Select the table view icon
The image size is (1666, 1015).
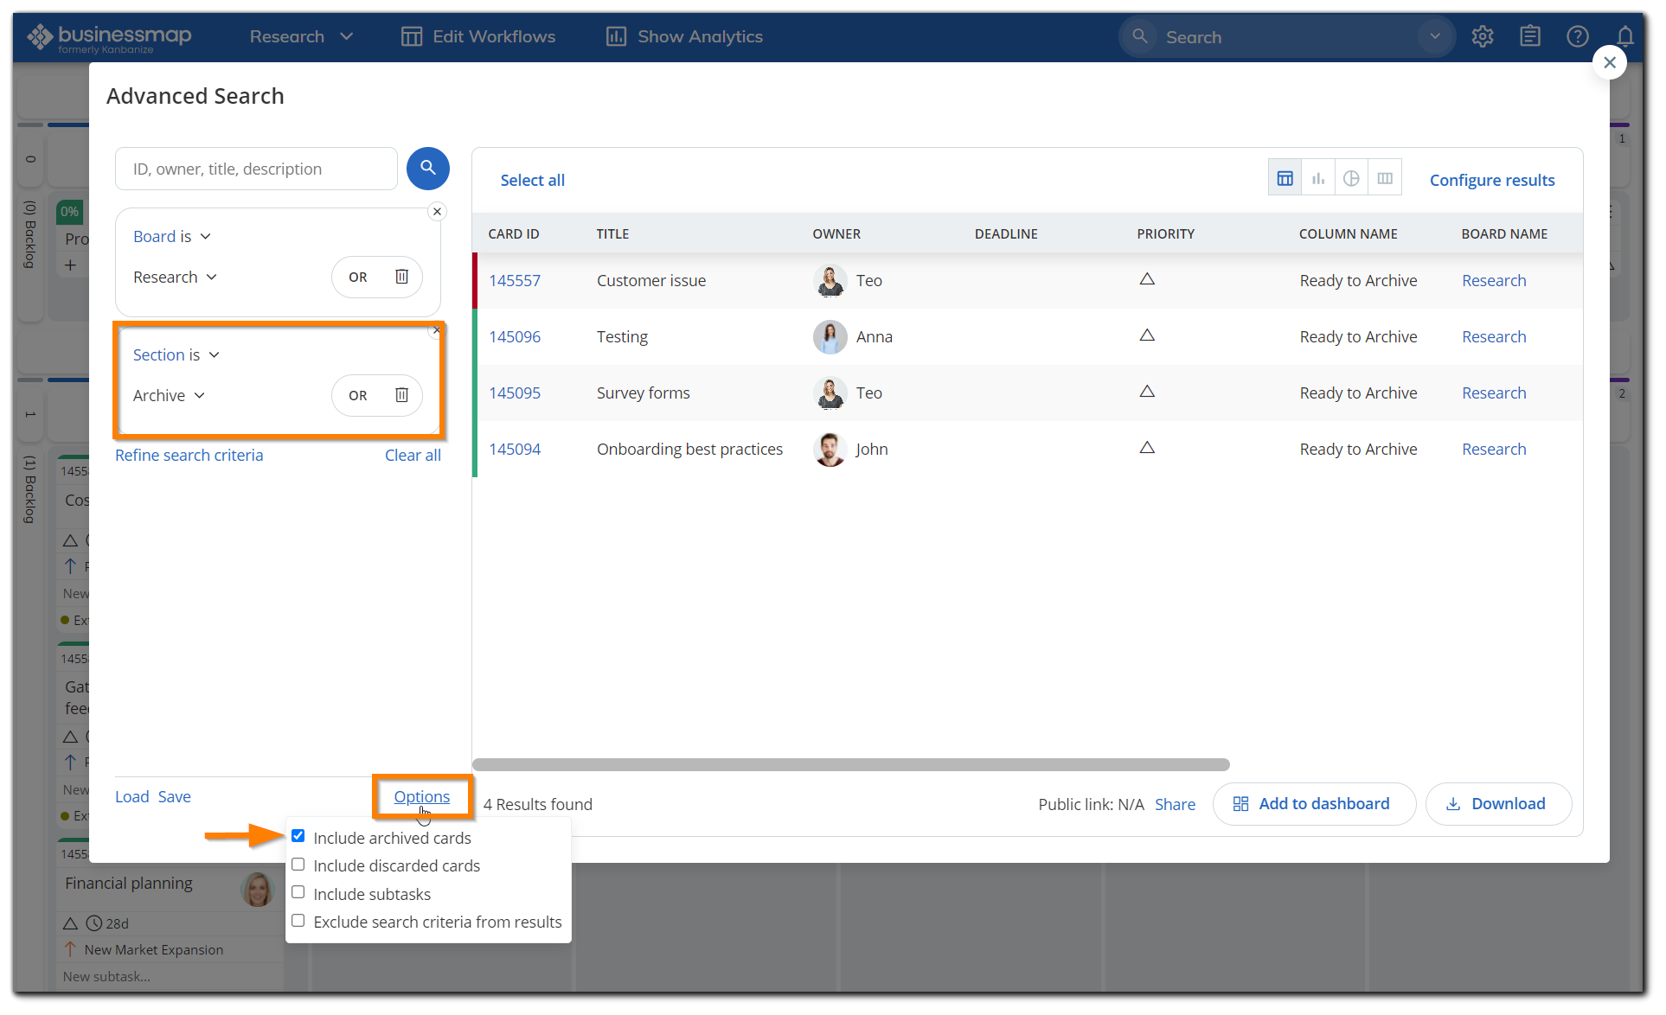[1285, 176]
